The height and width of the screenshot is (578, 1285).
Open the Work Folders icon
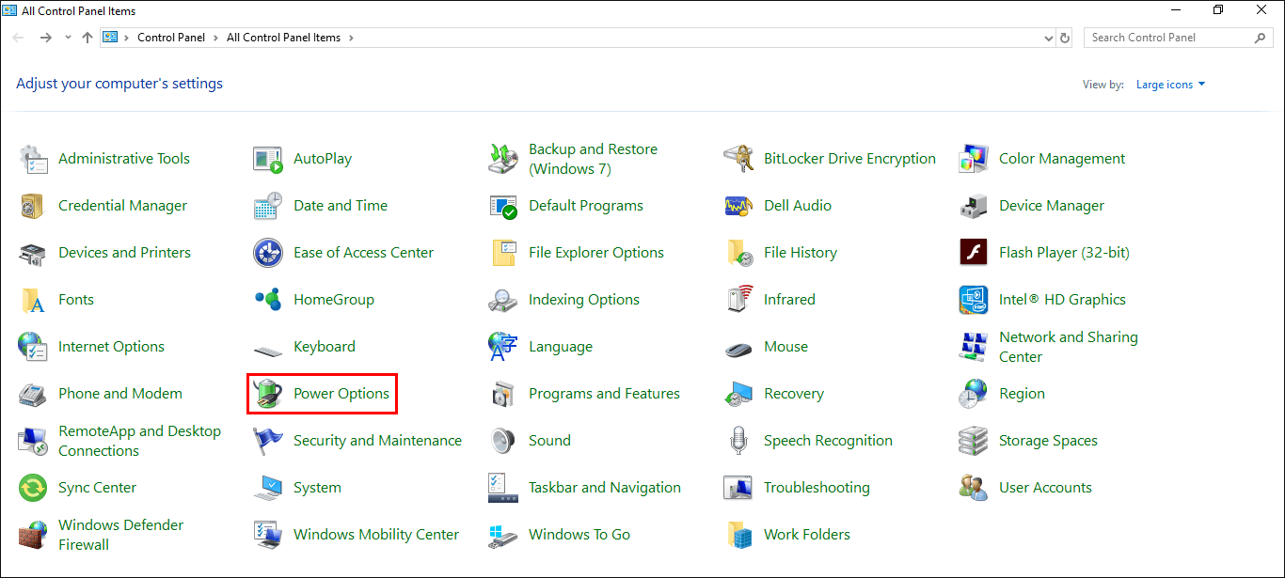[738, 535]
